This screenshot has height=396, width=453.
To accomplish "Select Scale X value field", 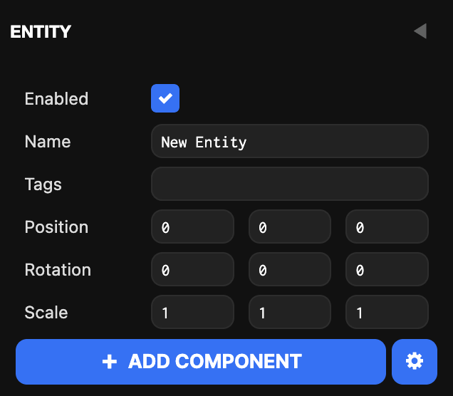I will [193, 312].
